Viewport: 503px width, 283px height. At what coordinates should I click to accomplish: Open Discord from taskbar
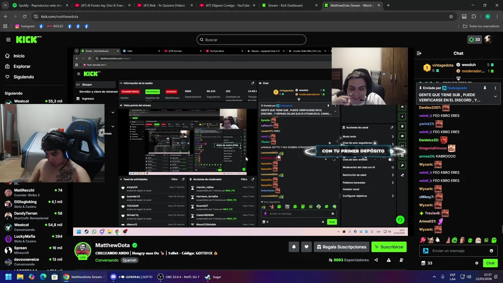(x=132, y=277)
